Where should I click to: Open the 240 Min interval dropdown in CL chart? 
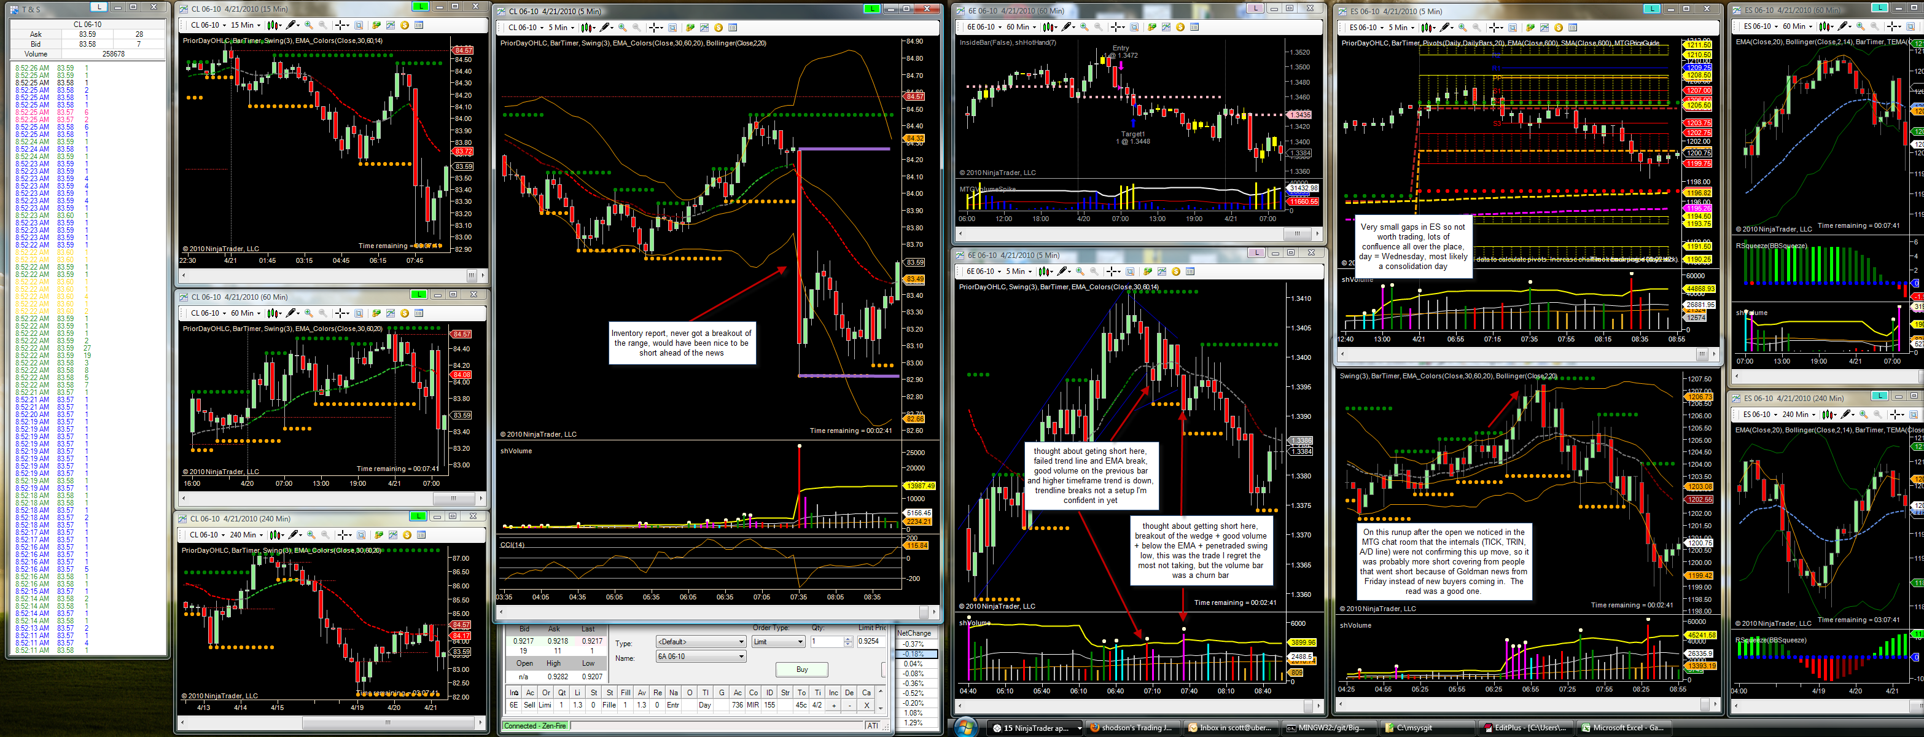[246, 536]
